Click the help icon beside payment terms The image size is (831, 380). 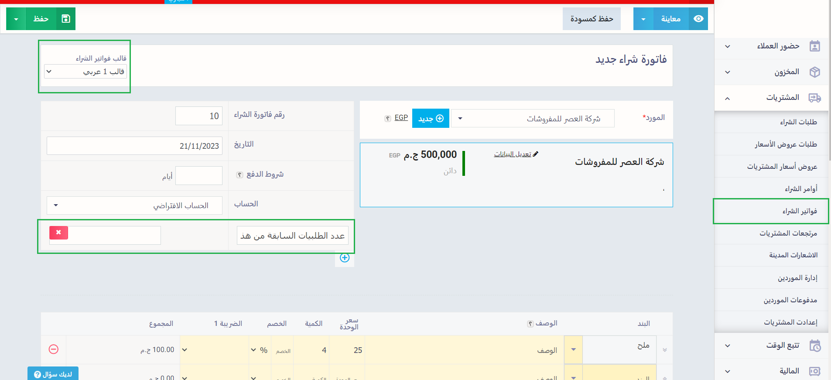point(239,175)
